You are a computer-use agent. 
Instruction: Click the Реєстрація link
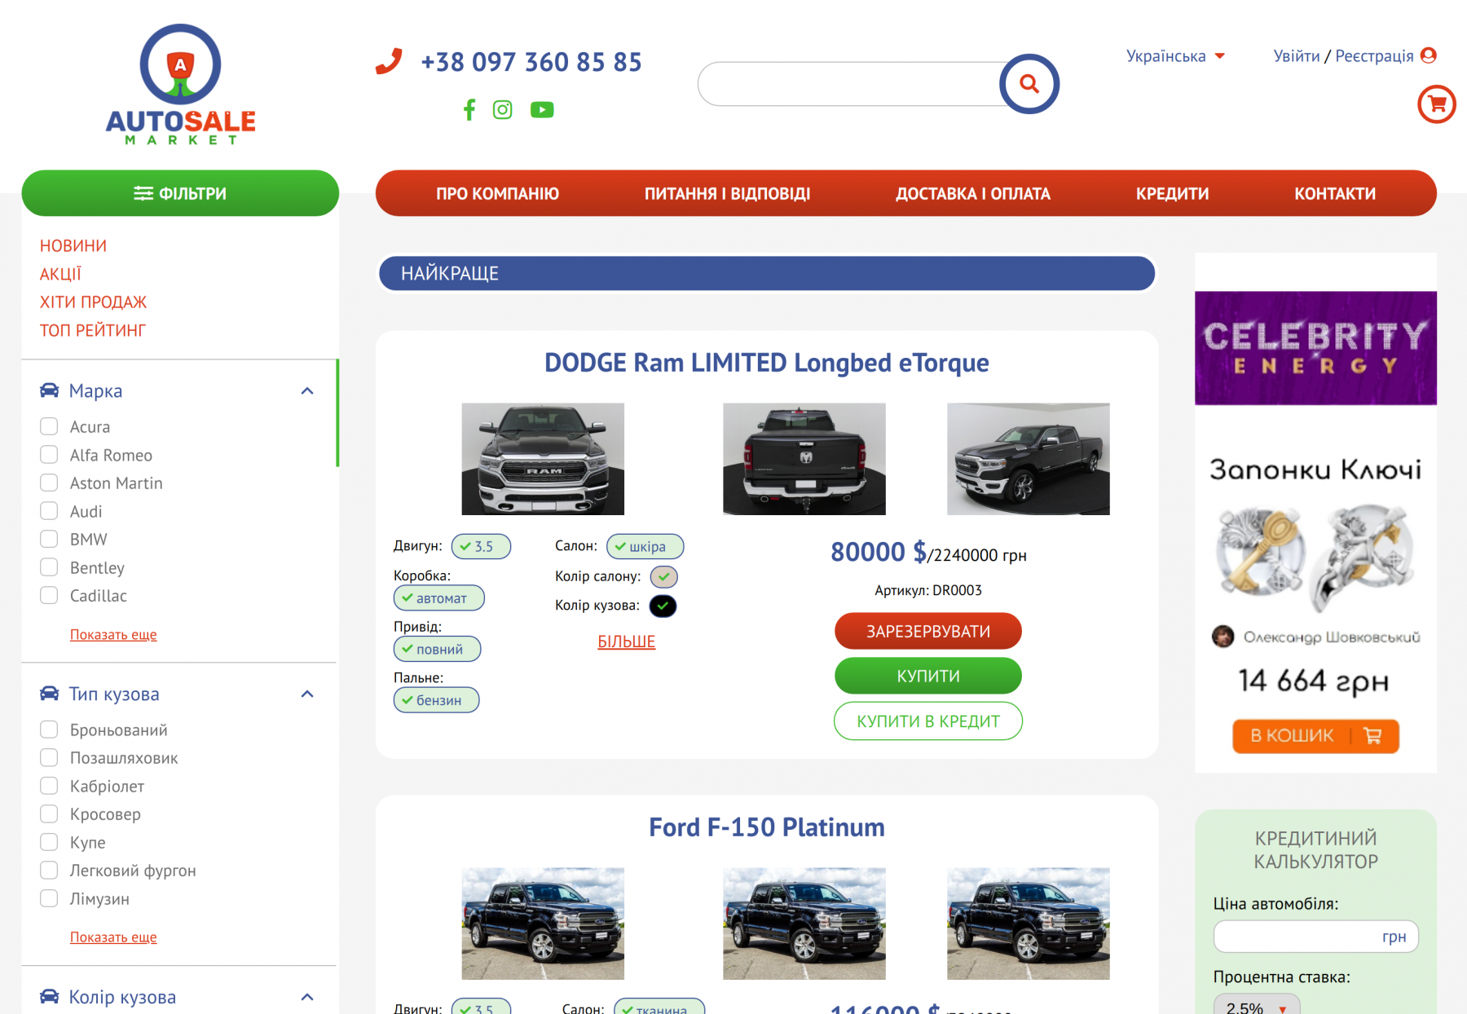1374,56
